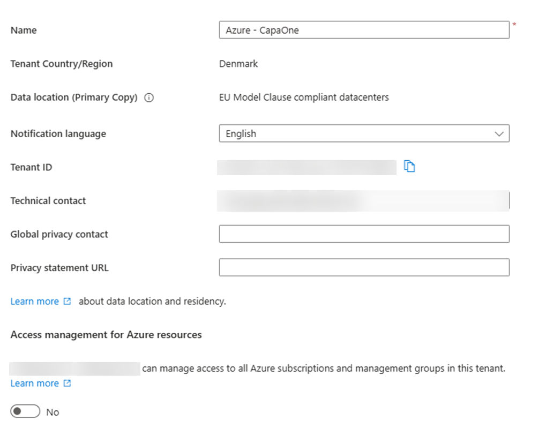The width and height of the screenshot is (538, 426).
Task: Click the blurred Technical contact field
Action: tap(363, 201)
